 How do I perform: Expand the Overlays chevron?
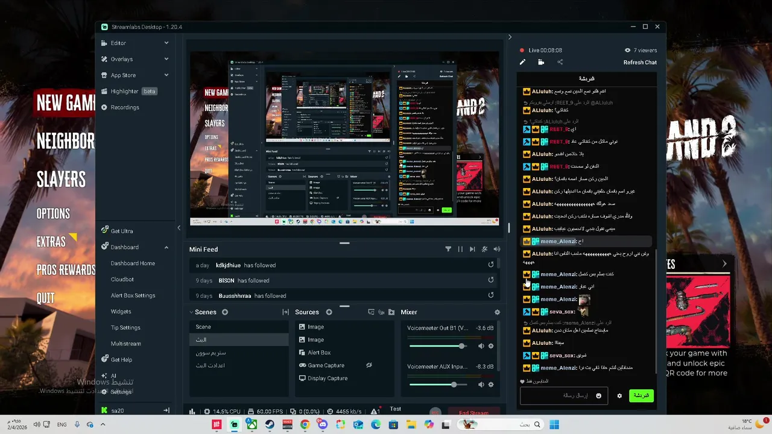(x=166, y=59)
